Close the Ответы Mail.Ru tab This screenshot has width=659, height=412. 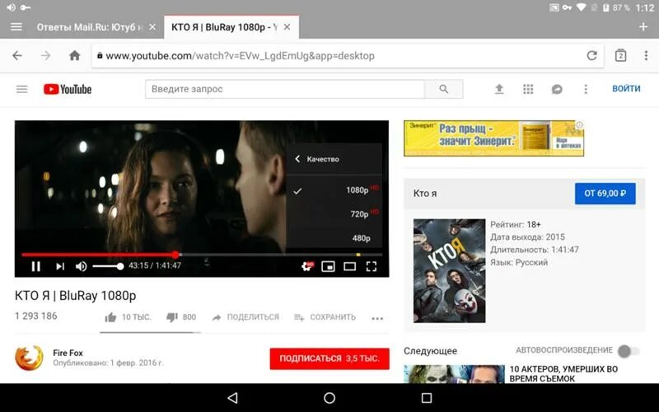[x=152, y=27]
